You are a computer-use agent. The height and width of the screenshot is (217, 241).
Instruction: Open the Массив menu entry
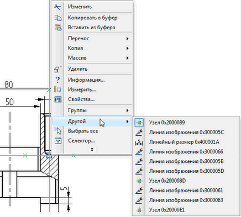(92, 58)
